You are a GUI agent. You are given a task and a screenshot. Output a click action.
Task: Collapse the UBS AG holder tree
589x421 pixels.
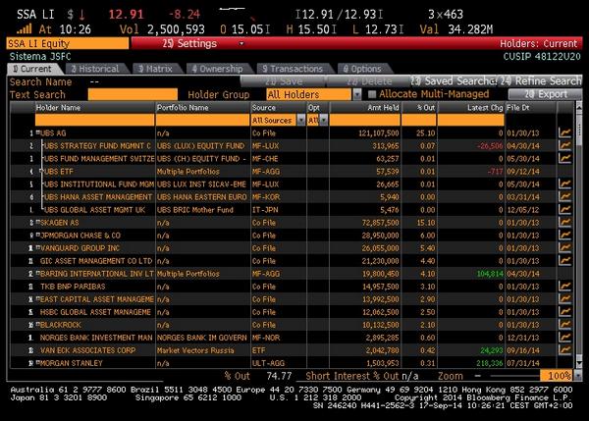tap(38, 132)
